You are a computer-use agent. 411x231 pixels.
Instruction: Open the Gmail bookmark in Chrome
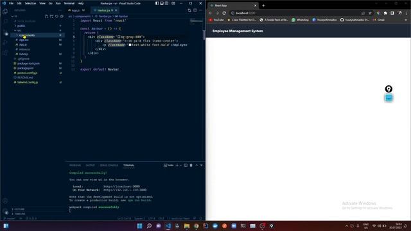[x=379, y=20]
